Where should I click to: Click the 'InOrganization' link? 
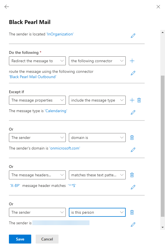[60, 34]
